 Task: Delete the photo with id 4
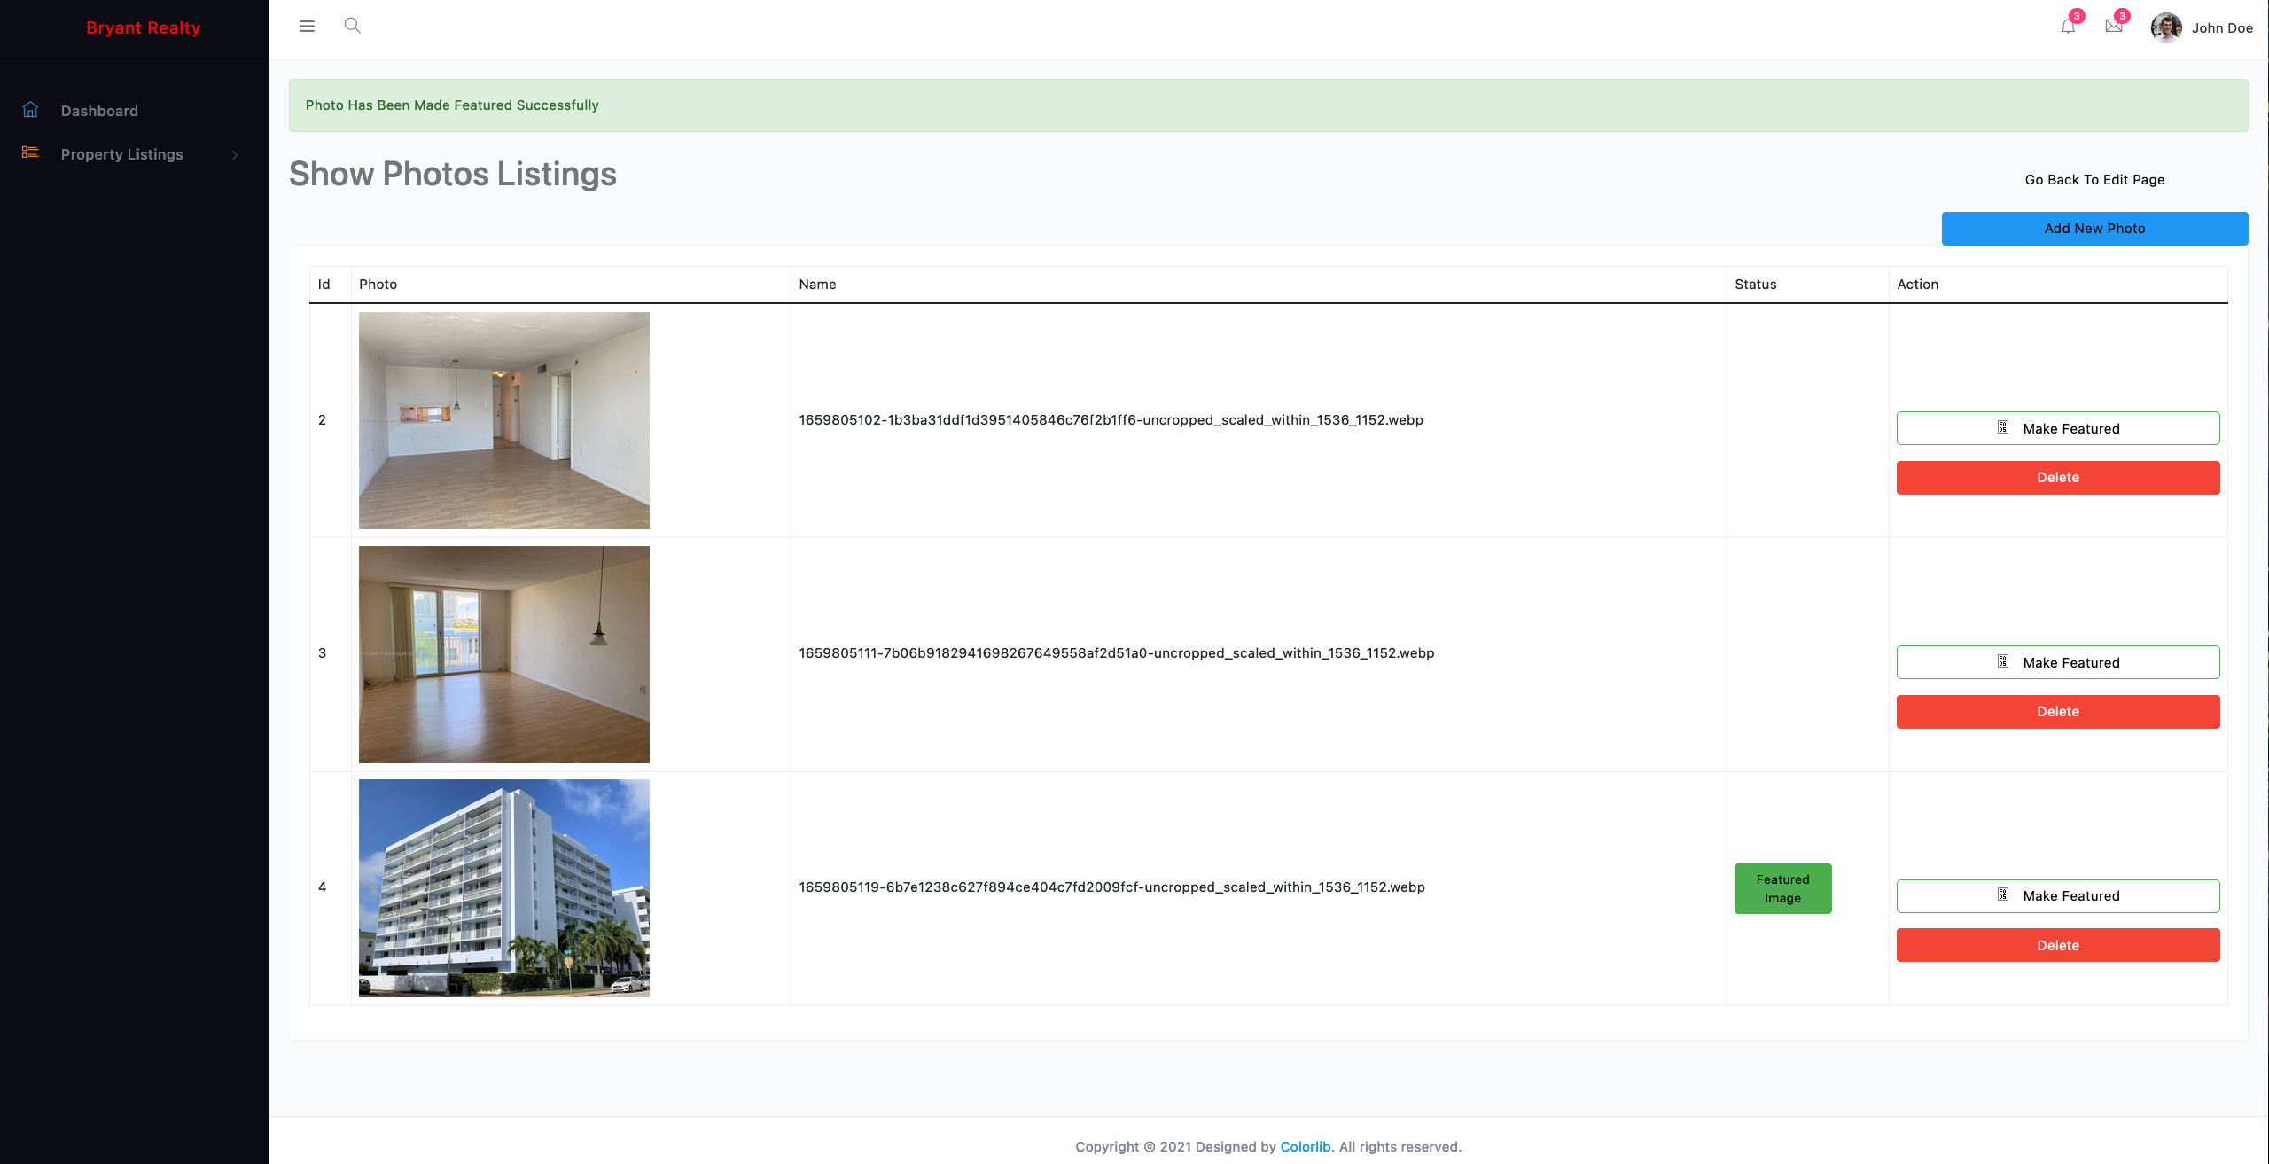coord(2058,945)
